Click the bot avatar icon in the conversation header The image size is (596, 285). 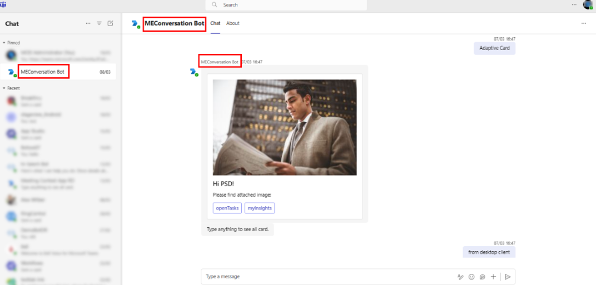pyautogui.click(x=135, y=24)
